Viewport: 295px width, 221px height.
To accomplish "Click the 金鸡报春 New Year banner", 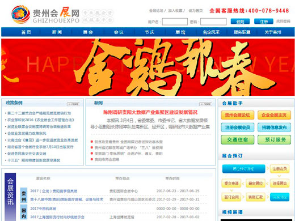I will [x=147, y=67].
